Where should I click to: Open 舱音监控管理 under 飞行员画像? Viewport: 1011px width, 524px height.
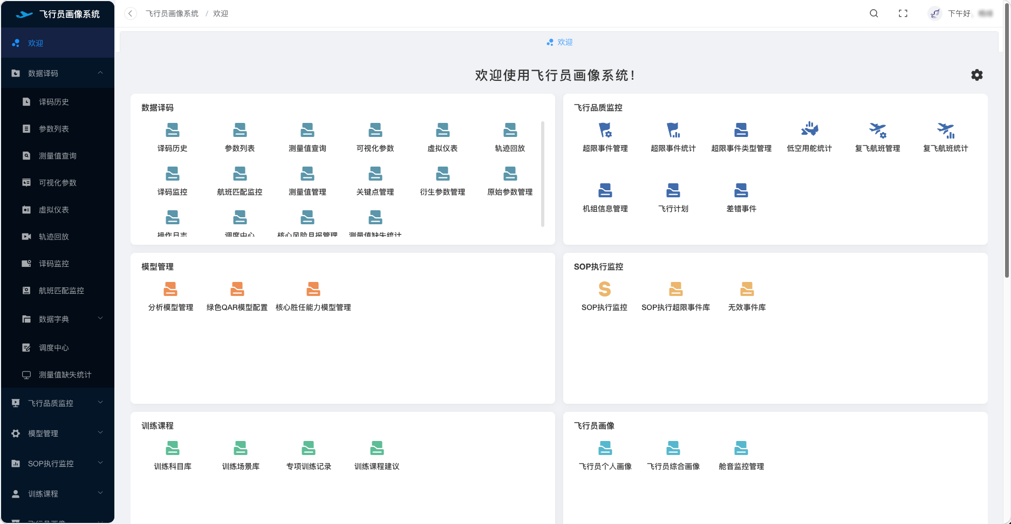click(741, 447)
